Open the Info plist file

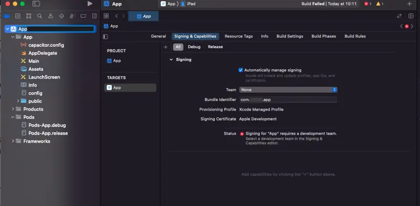coord(33,85)
